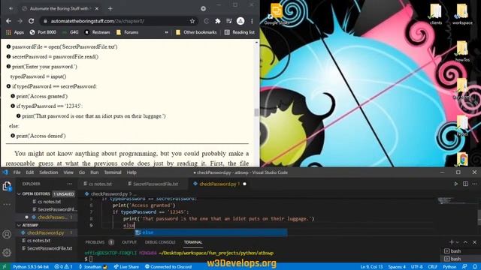Open the VS Code File menu
This screenshot has width=481, height=270.
pyautogui.click(x=17, y=172)
